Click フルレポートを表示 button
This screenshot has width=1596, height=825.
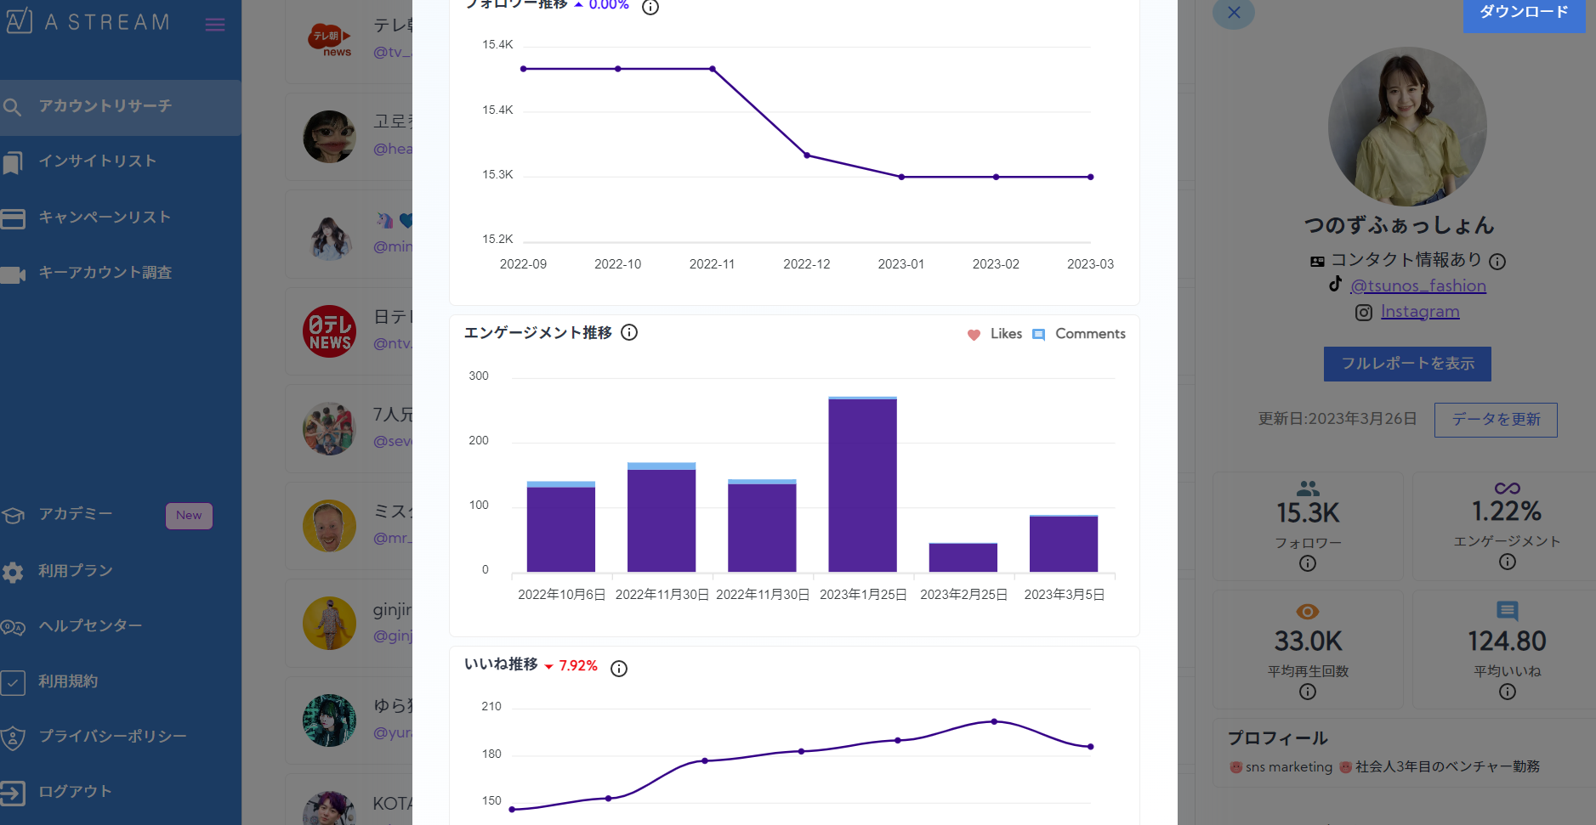pyautogui.click(x=1407, y=364)
